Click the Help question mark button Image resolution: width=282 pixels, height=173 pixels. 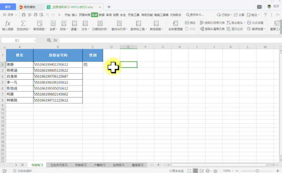coord(265,15)
